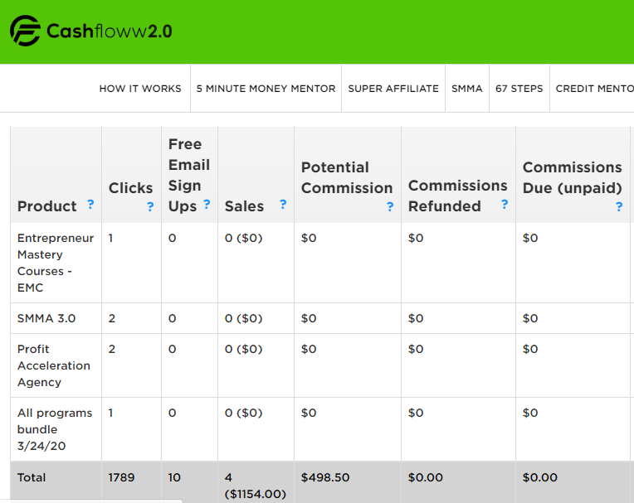Select the Potential Commission header

[347, 177]
